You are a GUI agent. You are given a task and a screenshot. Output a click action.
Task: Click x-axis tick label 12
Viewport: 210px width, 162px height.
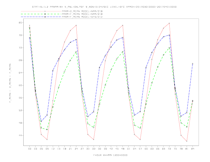click(x=53, y=149)
